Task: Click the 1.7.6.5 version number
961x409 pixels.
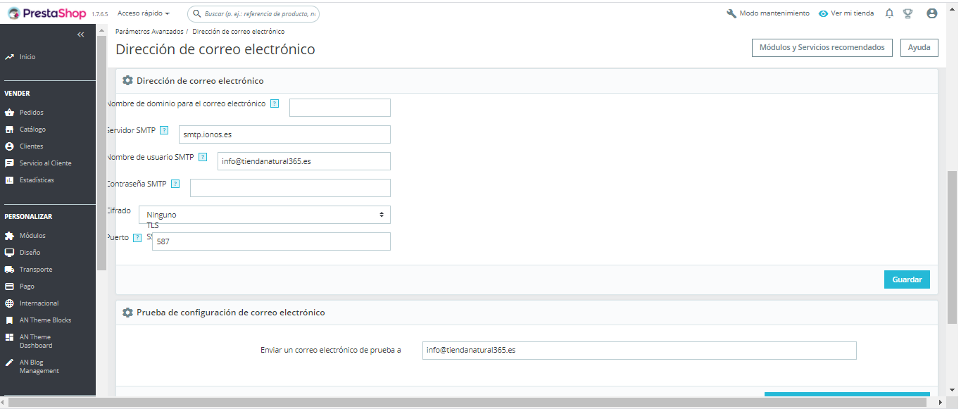Action: pyautogui.click(x=100, y=14)
